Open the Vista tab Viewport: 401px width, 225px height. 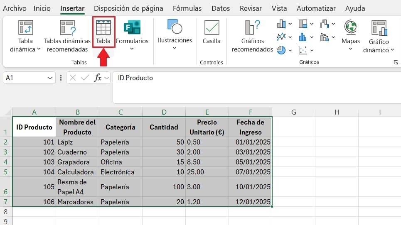(x=279, y=8)
